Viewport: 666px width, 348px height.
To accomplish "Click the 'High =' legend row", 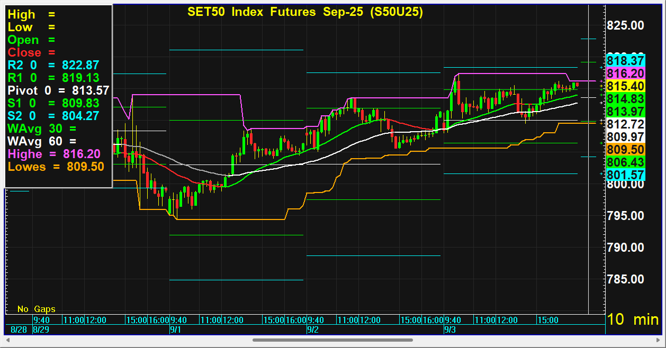I will tap(31, 15).
